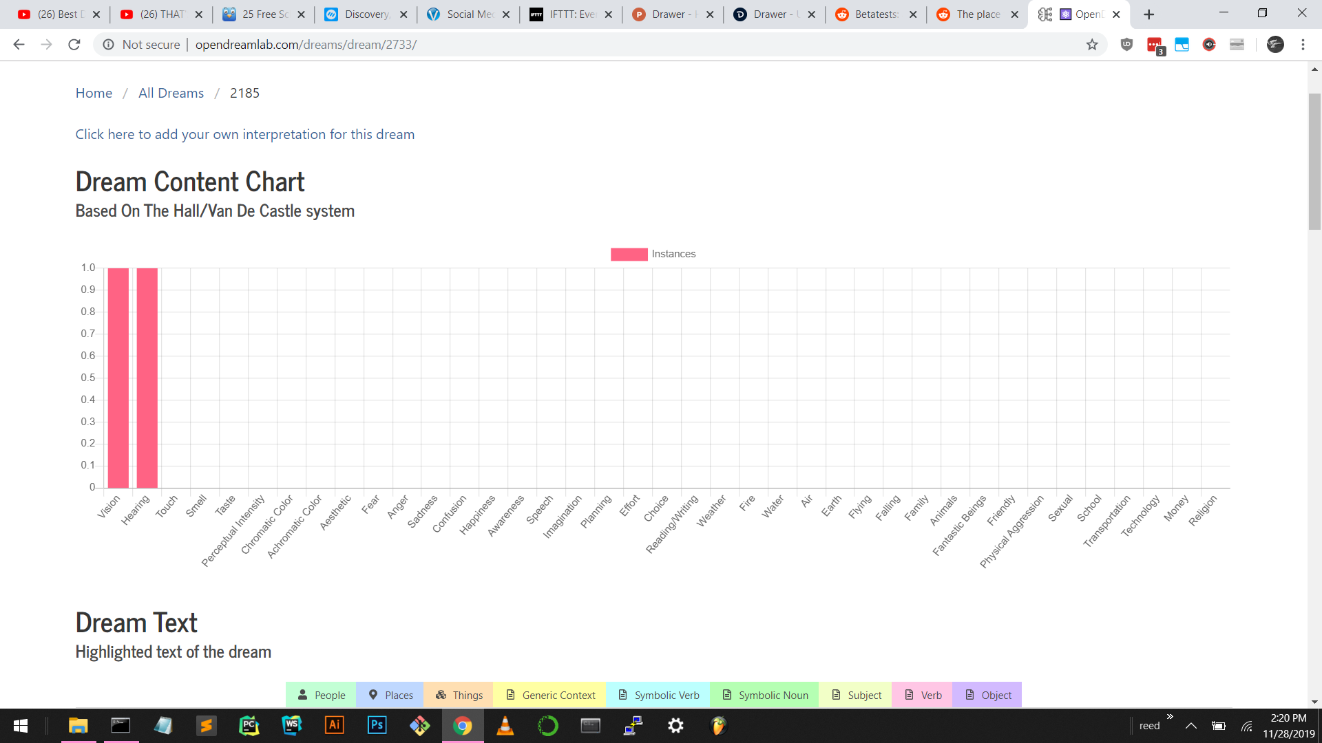Launch Illustrator from the taskbar

pyautogui.click(x=334, y=725)
